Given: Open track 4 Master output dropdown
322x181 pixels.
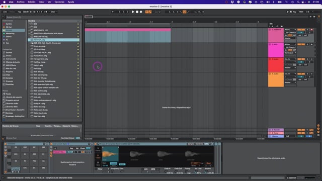Looking at the screenshot, I should coord(290,82).
